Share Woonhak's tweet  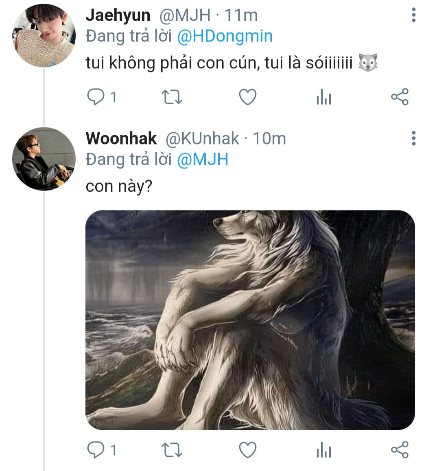[x=400, y=450]
